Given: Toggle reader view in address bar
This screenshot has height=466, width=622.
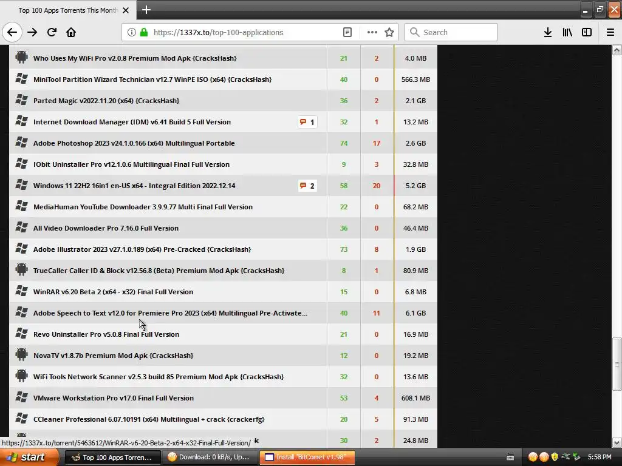Looking at the screenshot, I should pyautogui.click(x=347, y=32).
